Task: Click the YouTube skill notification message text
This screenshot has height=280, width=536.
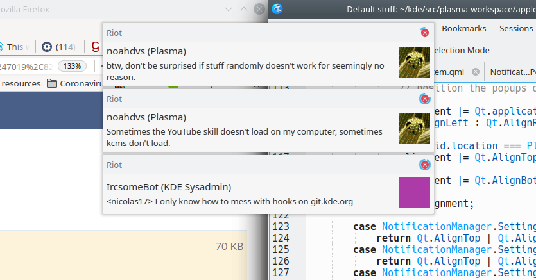Action: tap(245, 138)
